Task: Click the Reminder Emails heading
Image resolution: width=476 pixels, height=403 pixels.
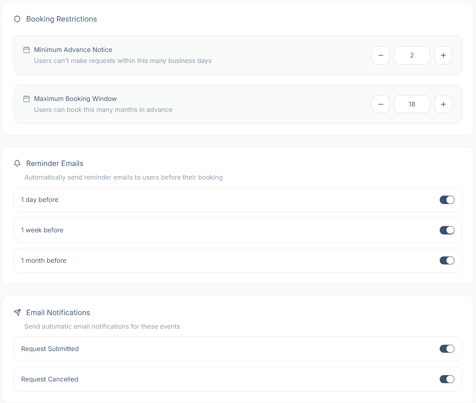Action: [54, 163]
